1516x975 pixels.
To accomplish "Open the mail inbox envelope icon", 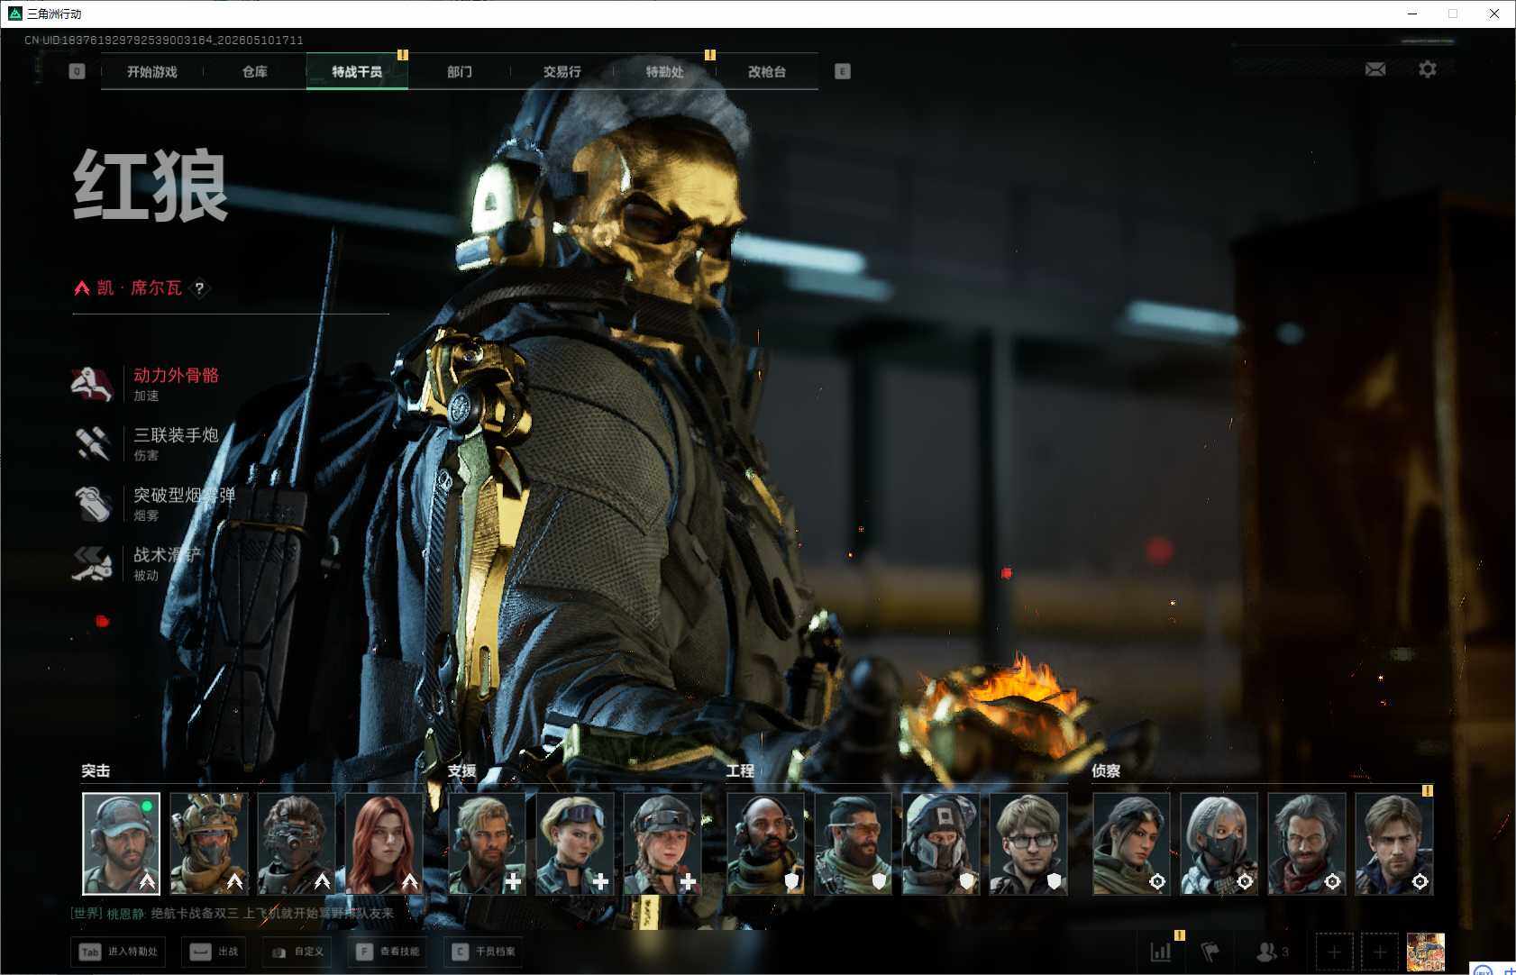I will tap(1375, 69).
